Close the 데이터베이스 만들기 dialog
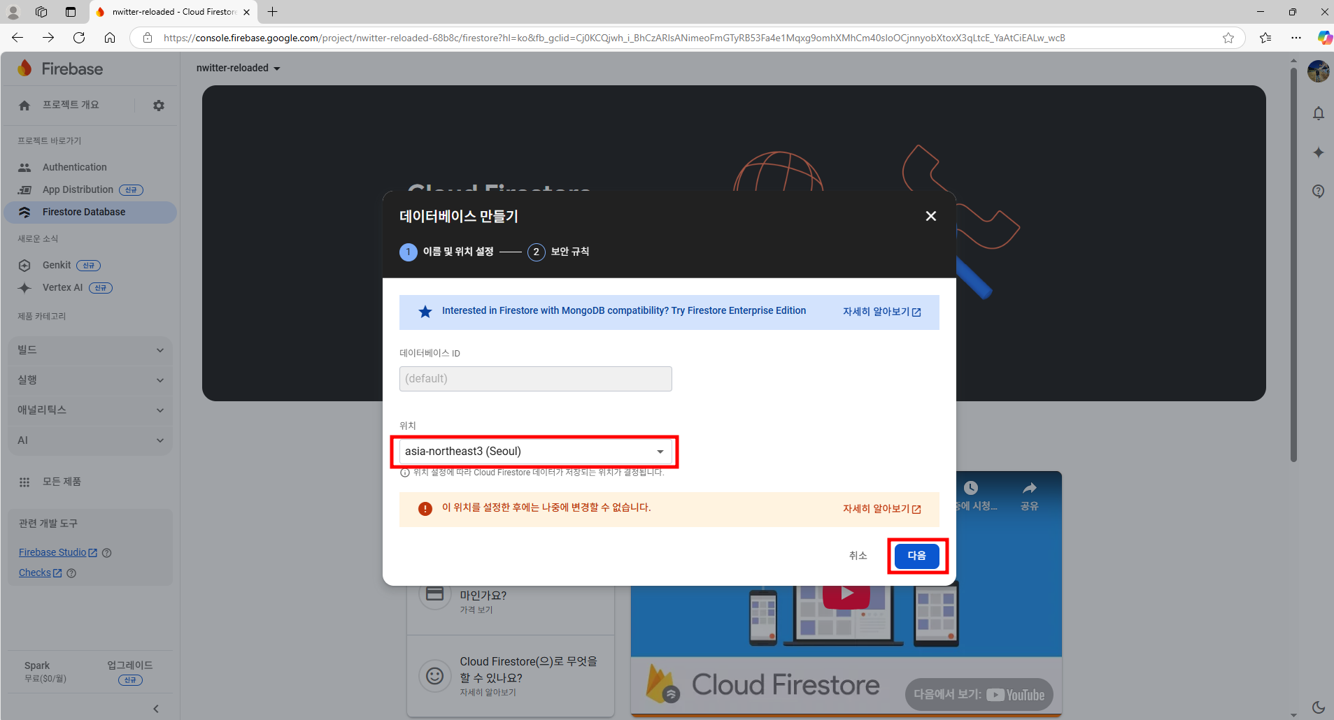The width and height of the screenshot is (1334, 720). pyautogui.click(x=930, y=216)
